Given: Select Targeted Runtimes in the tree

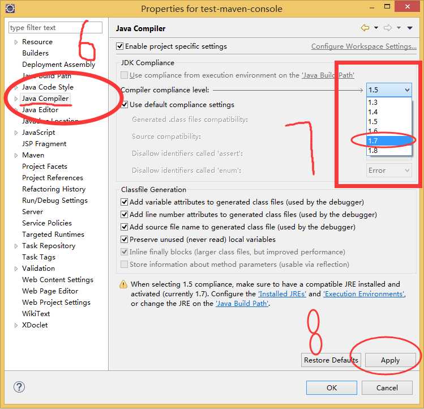Looking at the screenshot, I should click(x=53, y=235).
